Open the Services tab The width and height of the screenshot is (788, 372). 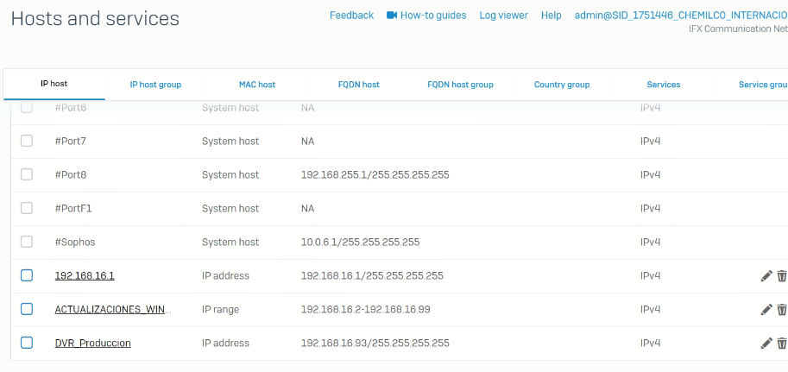(664, 85)
